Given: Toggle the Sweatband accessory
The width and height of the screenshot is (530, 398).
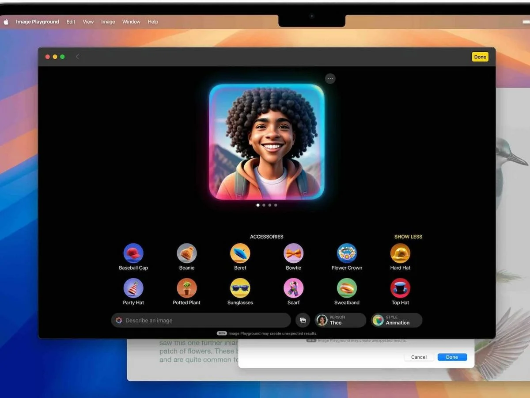Looking at the screenshot, I should tap(347, 287).
